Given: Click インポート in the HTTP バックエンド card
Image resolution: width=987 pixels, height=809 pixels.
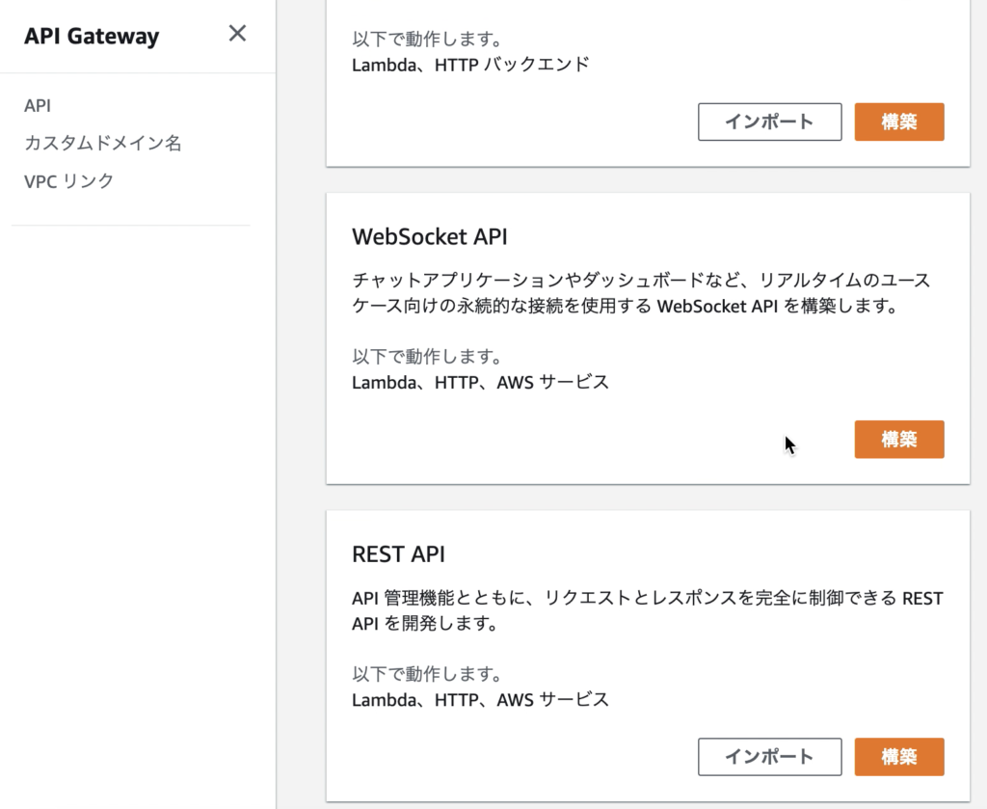Looking at the screenshot, I should 769,121.
